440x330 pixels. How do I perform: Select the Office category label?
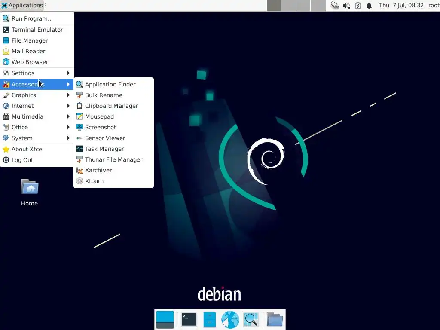20,127
